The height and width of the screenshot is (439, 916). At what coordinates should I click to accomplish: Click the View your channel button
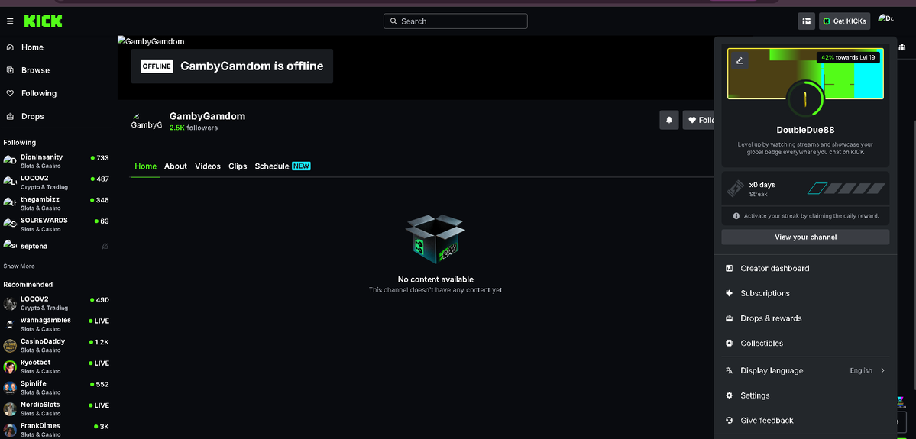[805, 237]
